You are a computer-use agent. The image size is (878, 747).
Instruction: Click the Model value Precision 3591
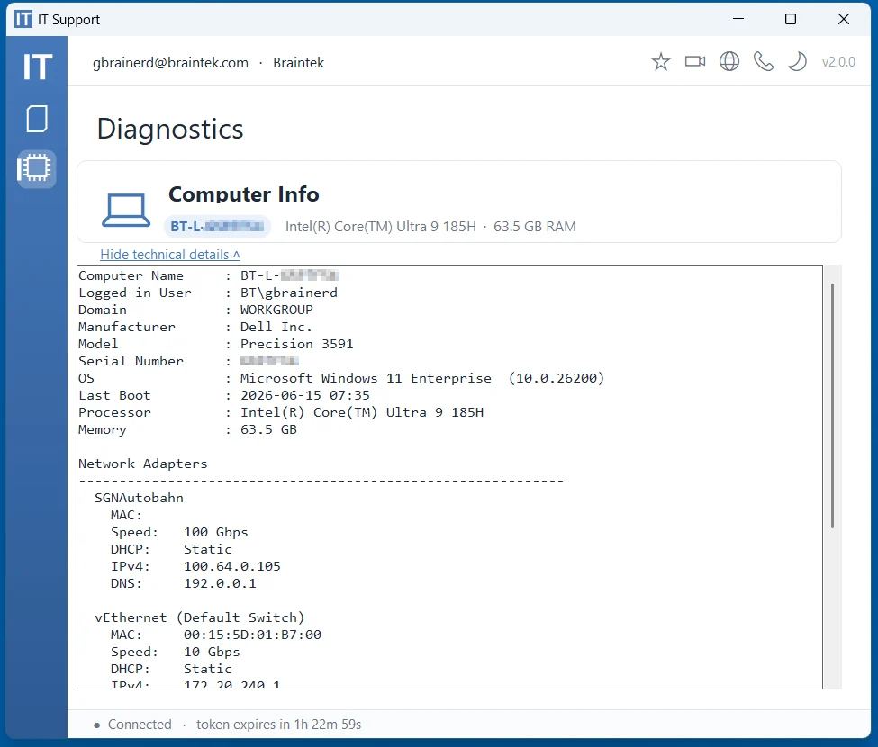pyautogui.click(x=297, y=344)
